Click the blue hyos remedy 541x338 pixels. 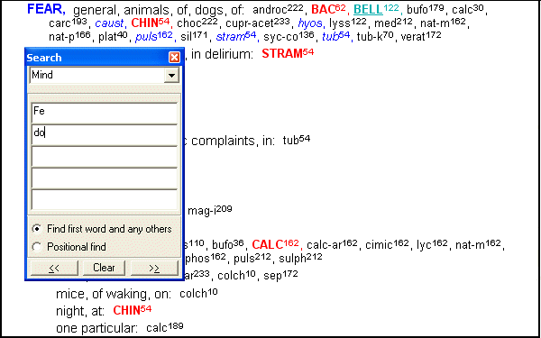coord(310,23)
